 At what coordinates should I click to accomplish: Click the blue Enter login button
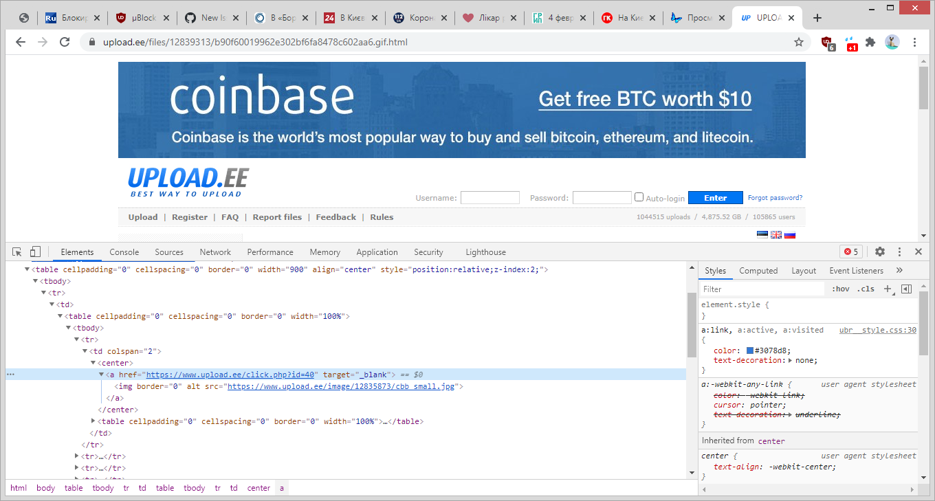coord(716,198)
